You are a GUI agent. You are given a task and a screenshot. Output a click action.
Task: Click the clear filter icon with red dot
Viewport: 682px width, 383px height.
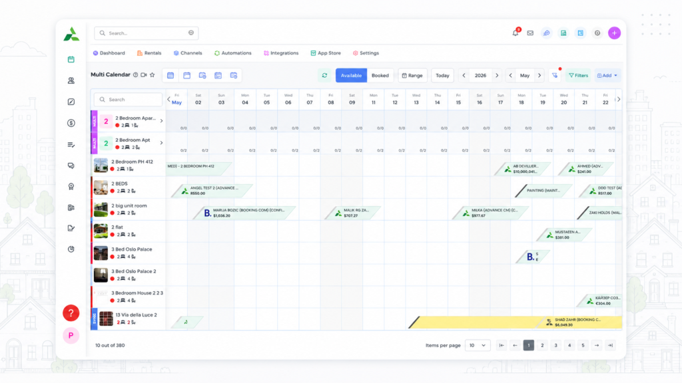[555, 76]
